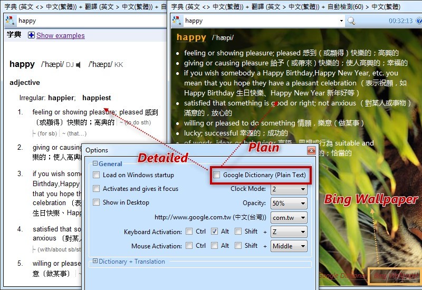Play the DJ pronunciation speaker icon
The image size is (422, 290).
pyautogui.click(x=79, y=65)
